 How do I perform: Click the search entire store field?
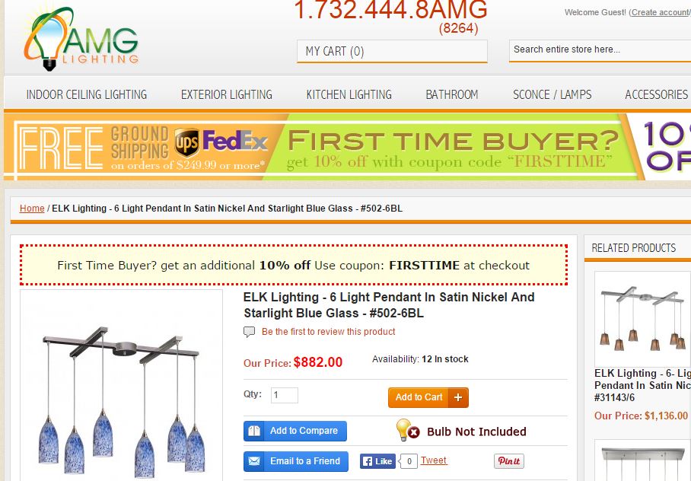(x=600, y=51)
